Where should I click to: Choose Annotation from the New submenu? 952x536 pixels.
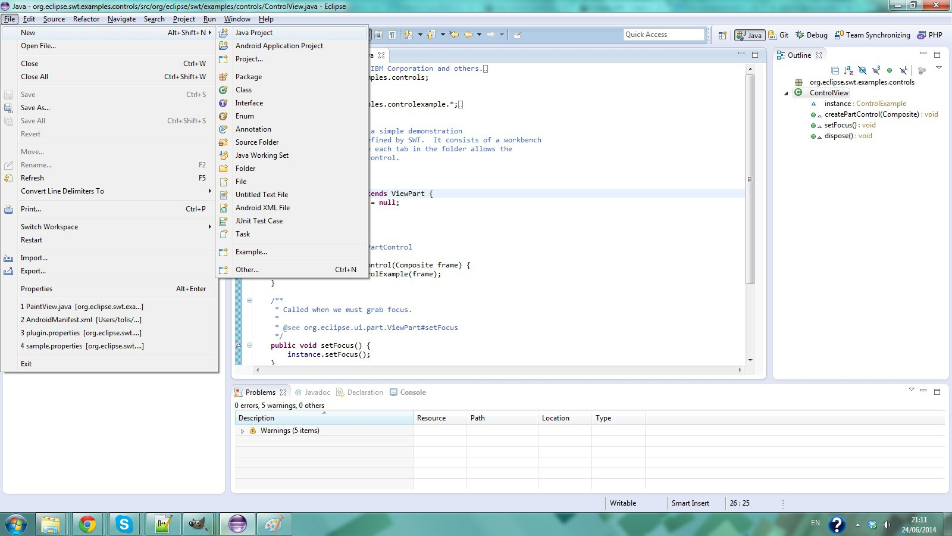pyautogui.click(x=292, y=129)
